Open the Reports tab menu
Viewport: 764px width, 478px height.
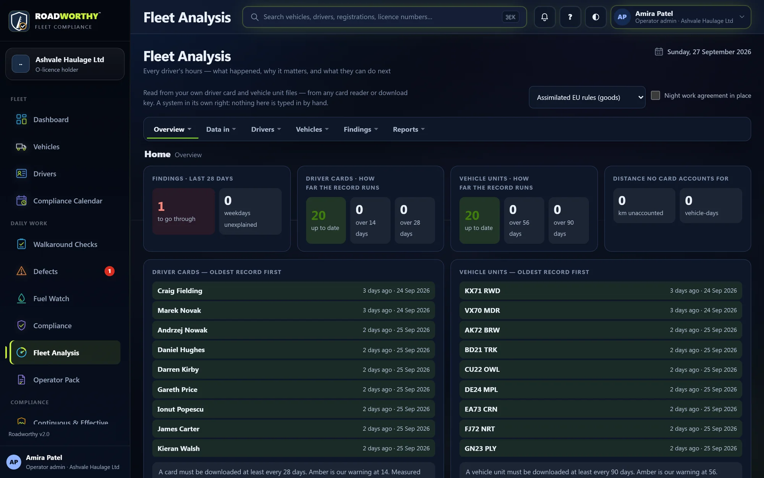point(409,129)
